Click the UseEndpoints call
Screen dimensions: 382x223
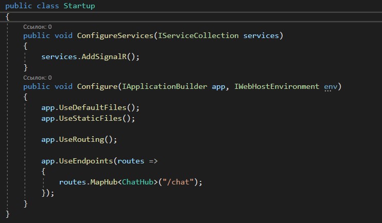(x=86, y=161)
